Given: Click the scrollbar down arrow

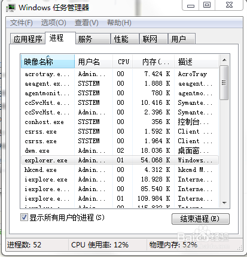Looking at the screenshot, I should click(x=224, y=203).
